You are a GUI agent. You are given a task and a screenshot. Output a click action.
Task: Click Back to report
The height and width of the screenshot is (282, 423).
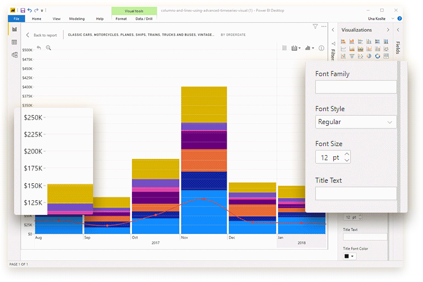(x=42, y=35)
